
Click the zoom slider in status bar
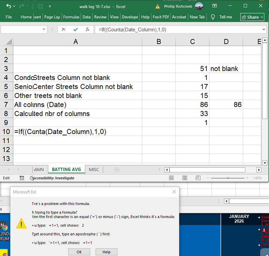pyautogui.click(x=228, y=178)
